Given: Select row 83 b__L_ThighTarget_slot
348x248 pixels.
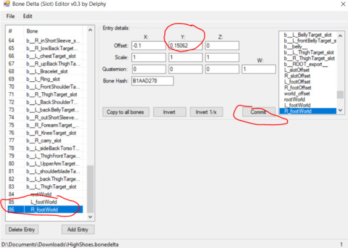Looking at the screenshot, I should pyautogui.click(x=45, y=187).
